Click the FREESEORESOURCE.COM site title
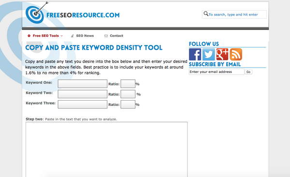This screenshot has height=177, width=290. [x=83, y=15]
